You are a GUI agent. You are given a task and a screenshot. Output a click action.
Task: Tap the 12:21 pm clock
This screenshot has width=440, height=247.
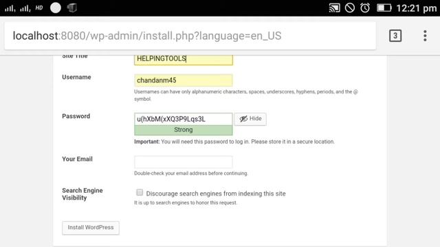pyautogui.click(x=416, y=8)
